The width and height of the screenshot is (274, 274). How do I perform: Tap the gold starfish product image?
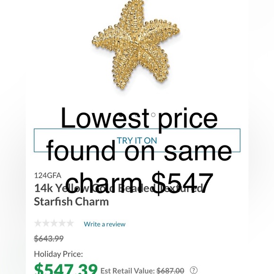pos(136,44)
